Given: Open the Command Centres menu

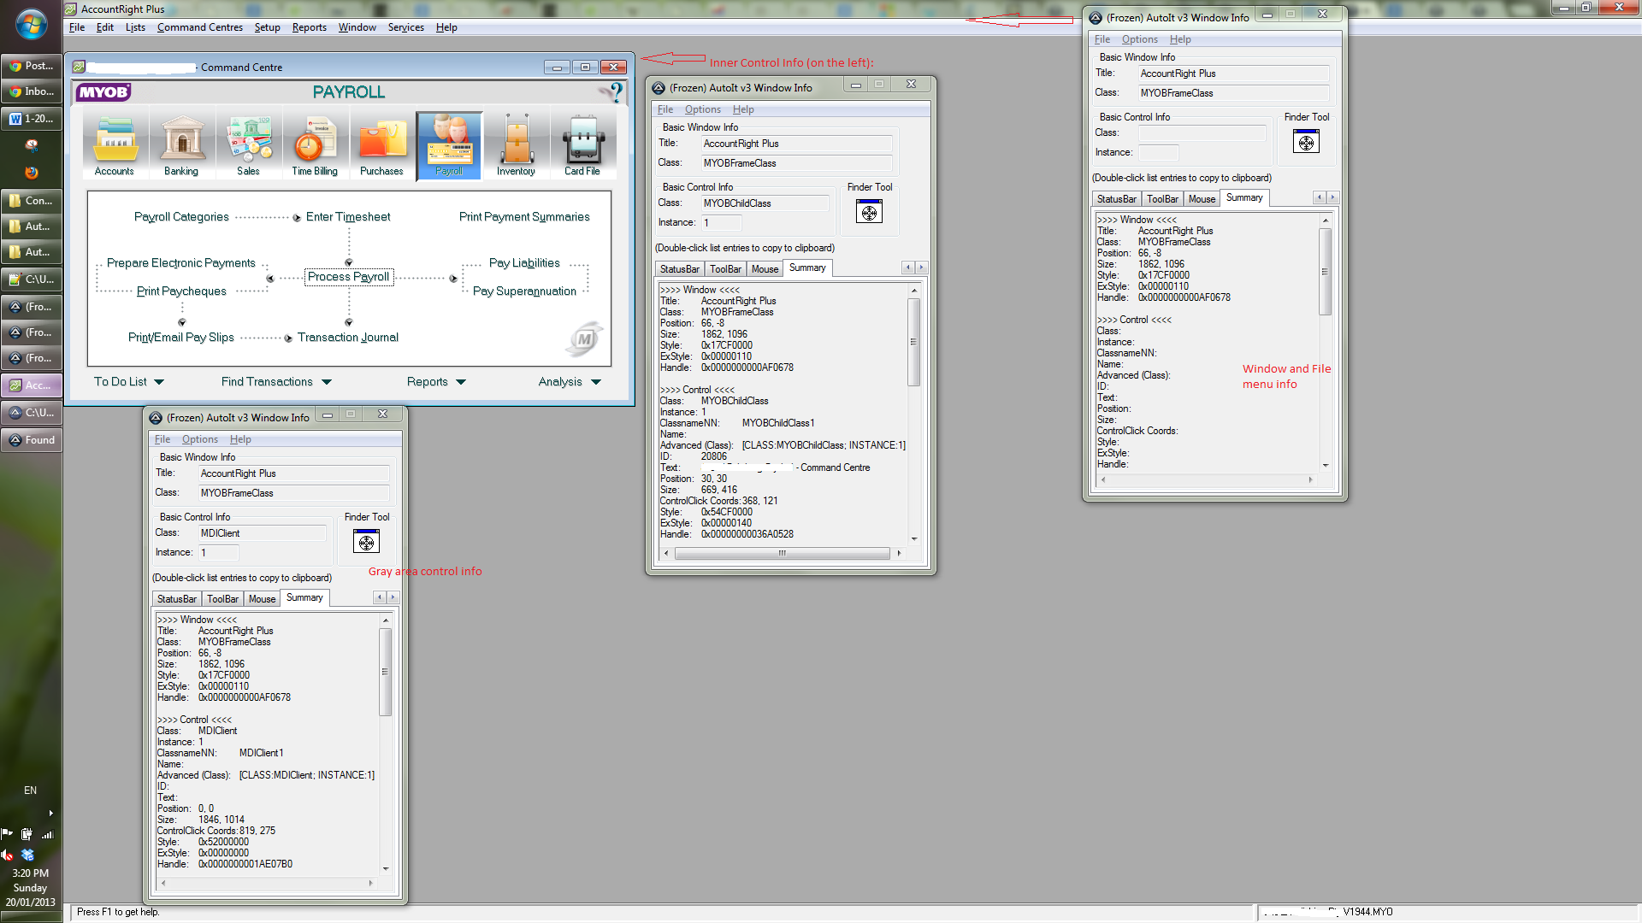Looking at the screenshot, I should (x=199, y=27).
